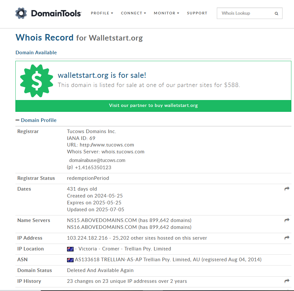Click the Registrar Status row label

click(x=36, y=178)
